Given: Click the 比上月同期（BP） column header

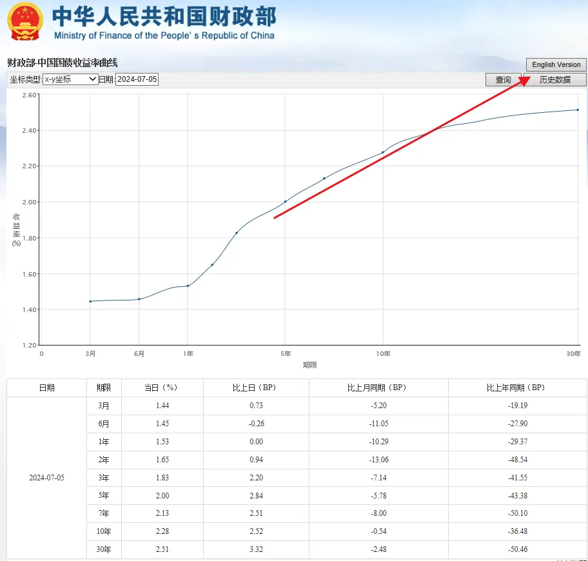Looking at the screenshot, I should click(x=378, y=388).
